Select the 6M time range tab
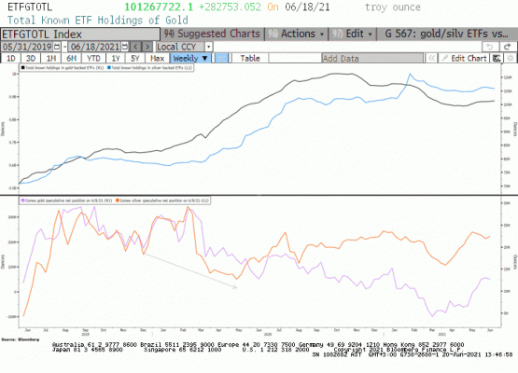Screen dimensions: 518x373 pyautogui.click(x=71, y=59)
